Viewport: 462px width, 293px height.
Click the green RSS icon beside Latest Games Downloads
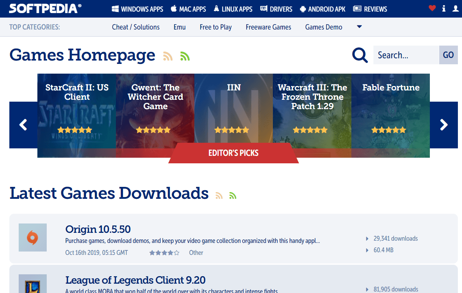[x=233, y=195]
